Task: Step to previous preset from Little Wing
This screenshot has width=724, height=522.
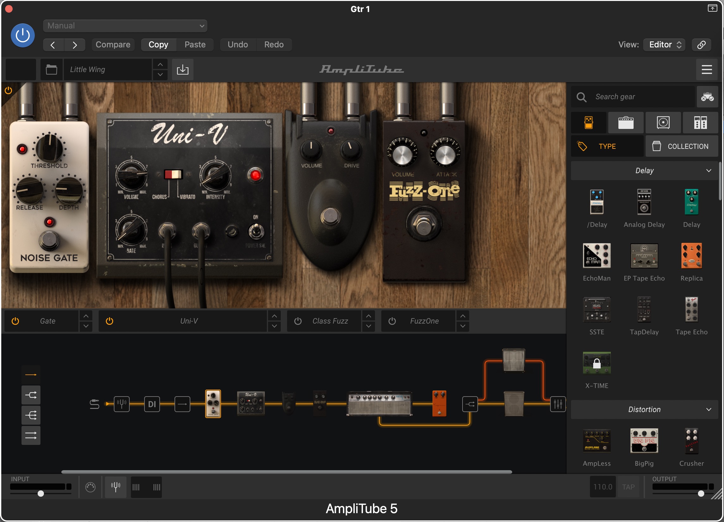Action: click(x=160, y=64)
